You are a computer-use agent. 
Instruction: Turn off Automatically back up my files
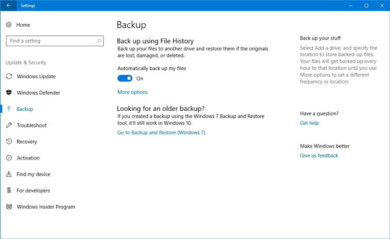[125, 78]
